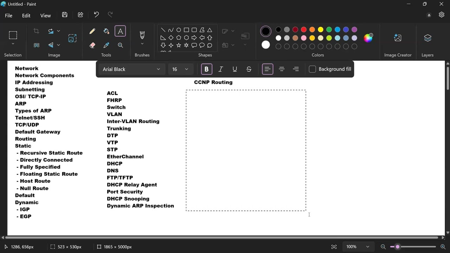Toggle Bold text formatting
Viewport: 450px width, 253px height.
[207, 69]
